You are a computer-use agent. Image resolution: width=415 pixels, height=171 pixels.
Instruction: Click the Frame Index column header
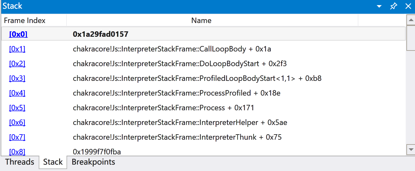point(25,20)
